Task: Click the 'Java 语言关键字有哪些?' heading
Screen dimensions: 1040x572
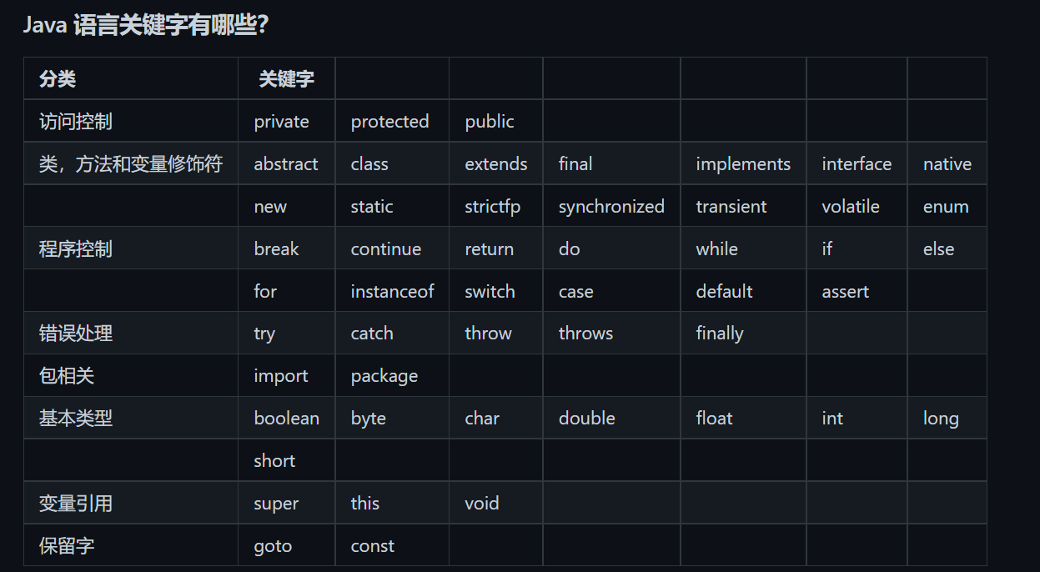Action: 145,25
